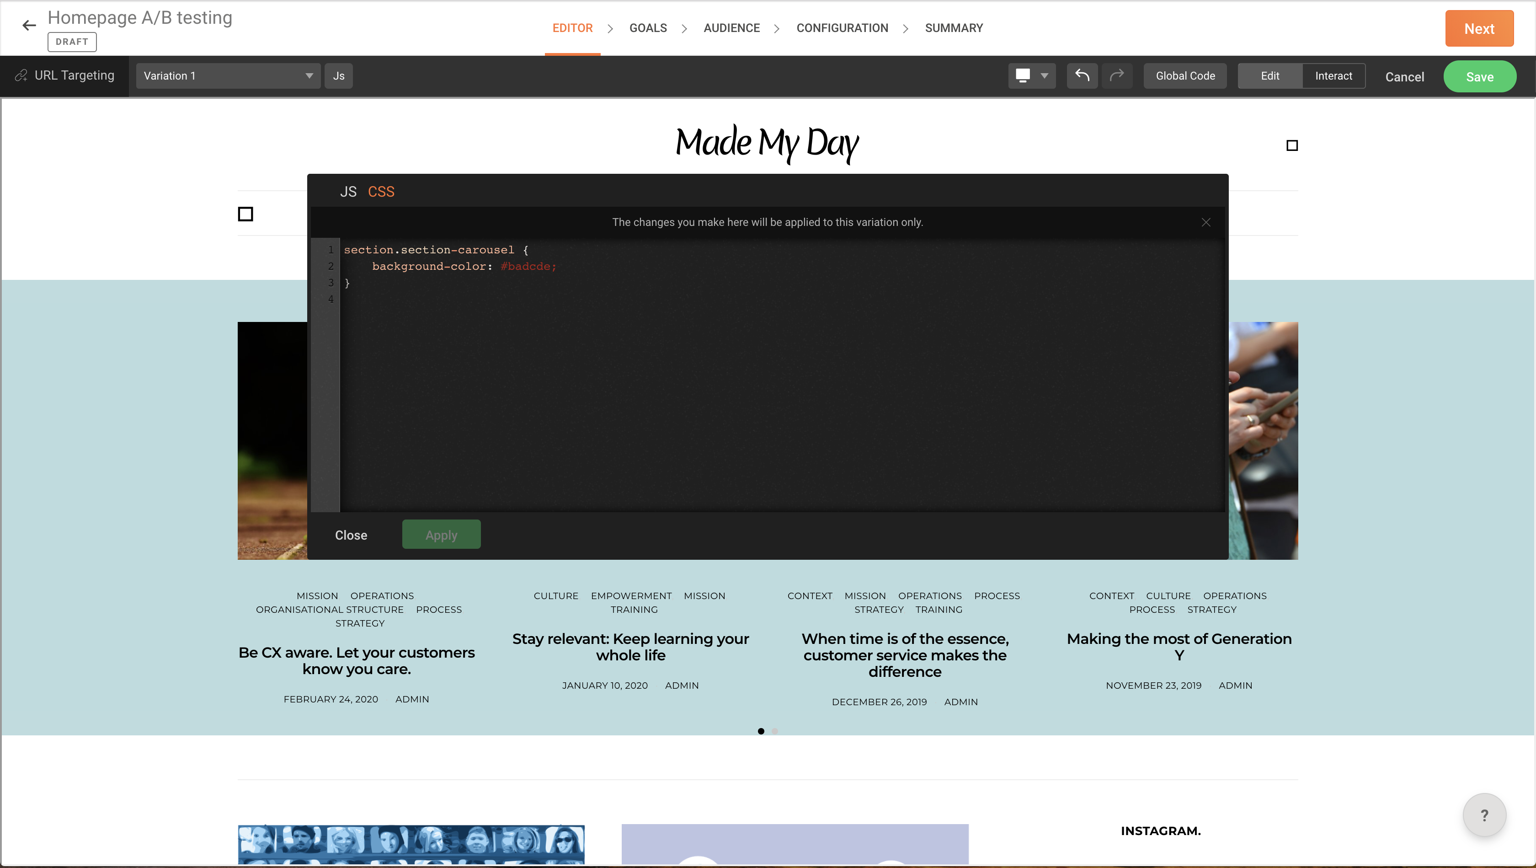Click the INSTAGRAM. heading
Viewport: 1536px width, 868px height.
point(1160,831)
